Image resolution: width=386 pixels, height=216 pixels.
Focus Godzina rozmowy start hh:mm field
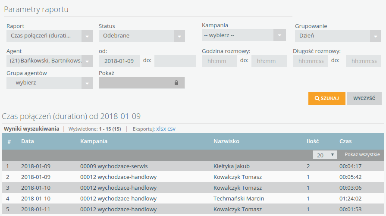click(220, 61)
